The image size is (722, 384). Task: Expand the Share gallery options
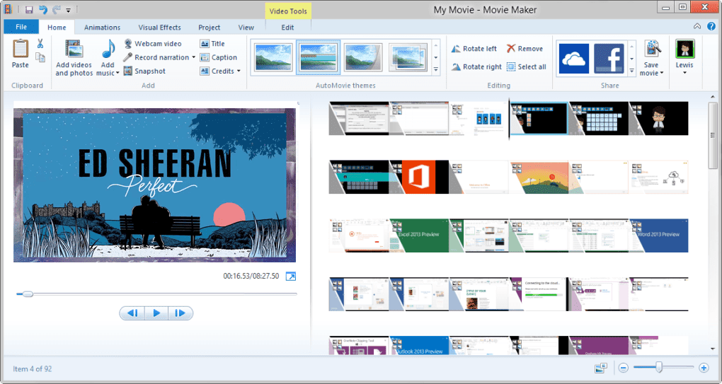point(631,71)
